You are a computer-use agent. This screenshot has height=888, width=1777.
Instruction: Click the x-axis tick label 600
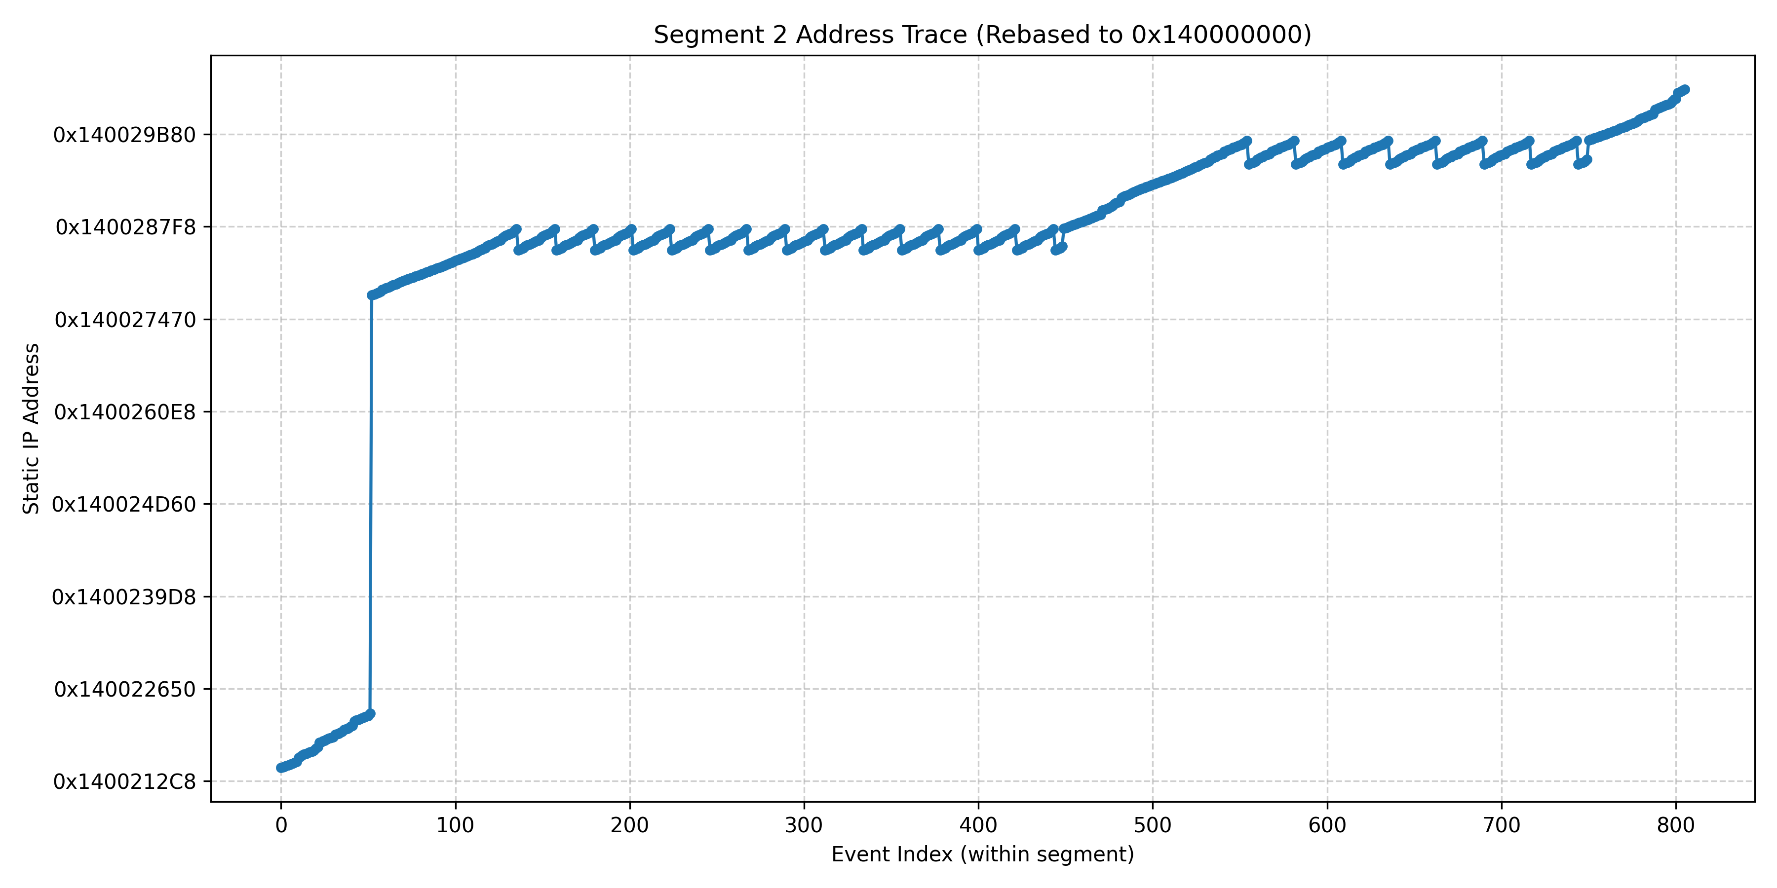tap(1327, 825)
